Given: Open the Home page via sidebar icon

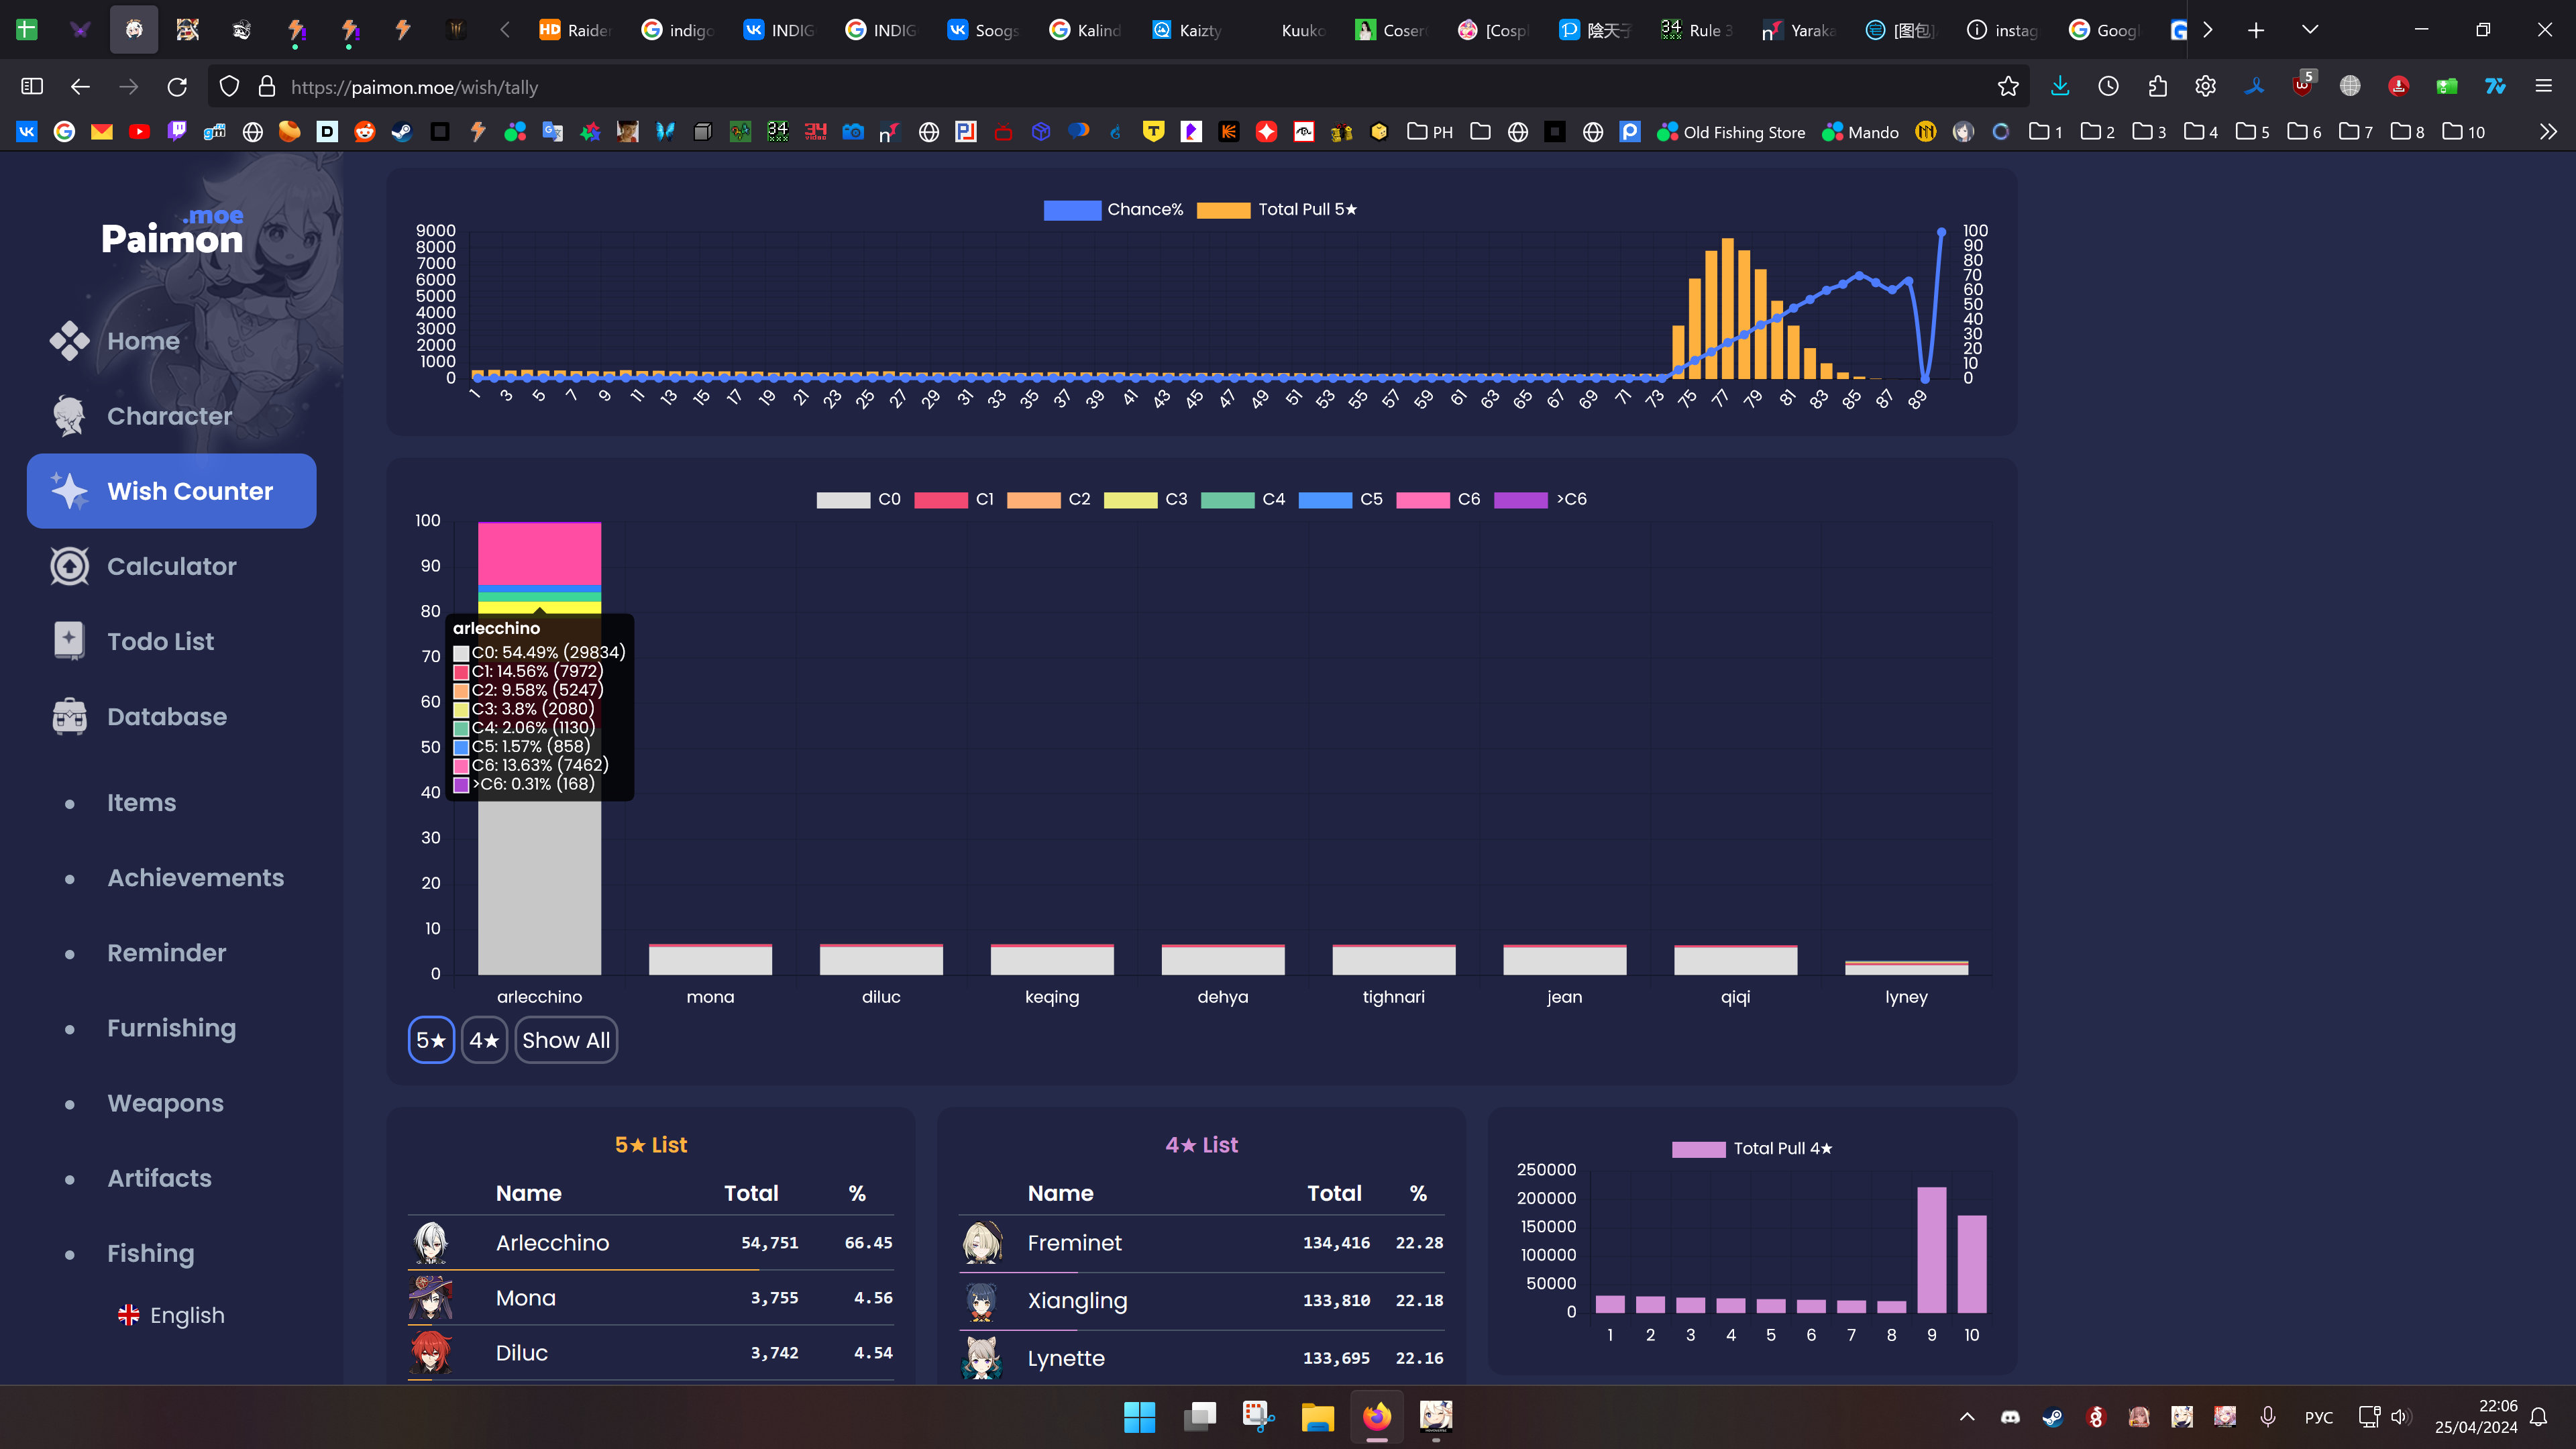Looking at the screenshot, I should [x=70, y=341].
